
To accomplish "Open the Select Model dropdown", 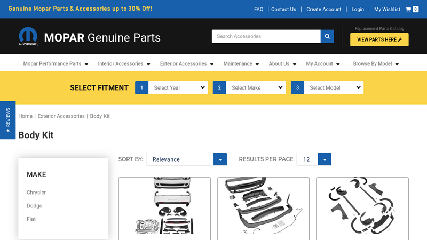I will (334, 87).
